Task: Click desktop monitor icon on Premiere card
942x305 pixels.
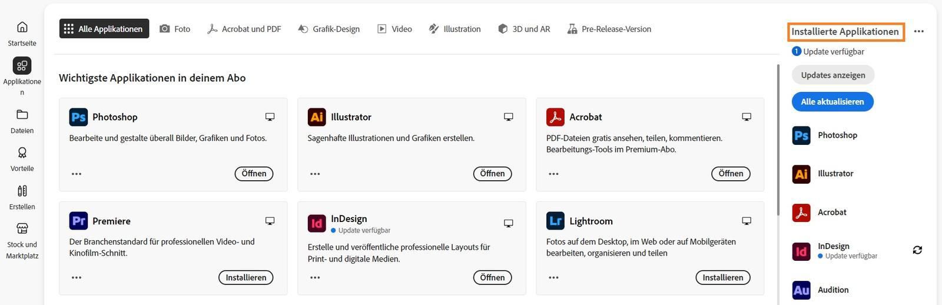Action: (270, 221)
